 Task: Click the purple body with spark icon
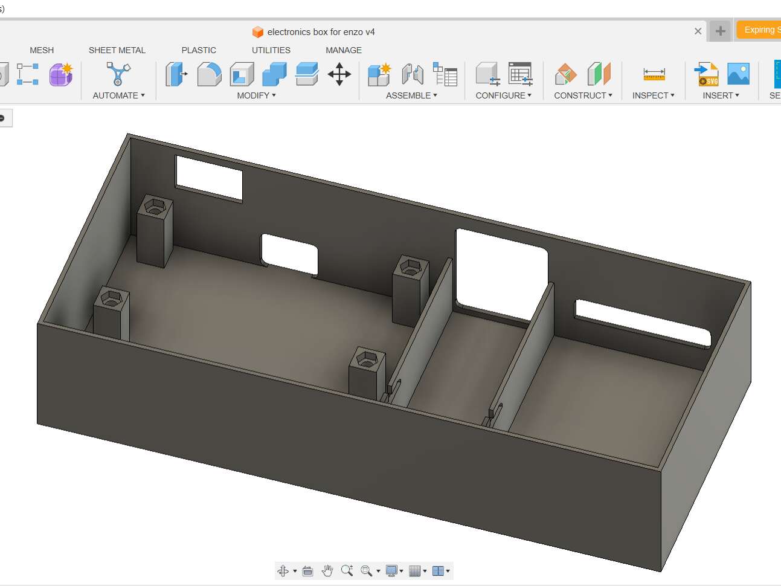click(61, 74)
